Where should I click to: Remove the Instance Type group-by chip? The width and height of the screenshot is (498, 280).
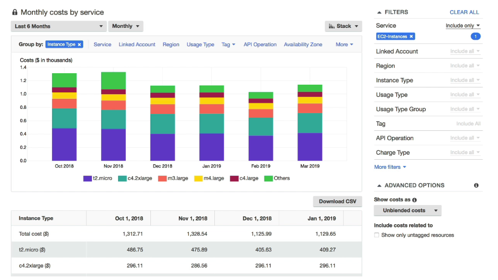tap(80, 44)
